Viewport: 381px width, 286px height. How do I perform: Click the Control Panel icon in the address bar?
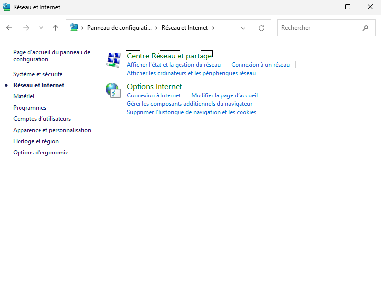coord(74,28)
